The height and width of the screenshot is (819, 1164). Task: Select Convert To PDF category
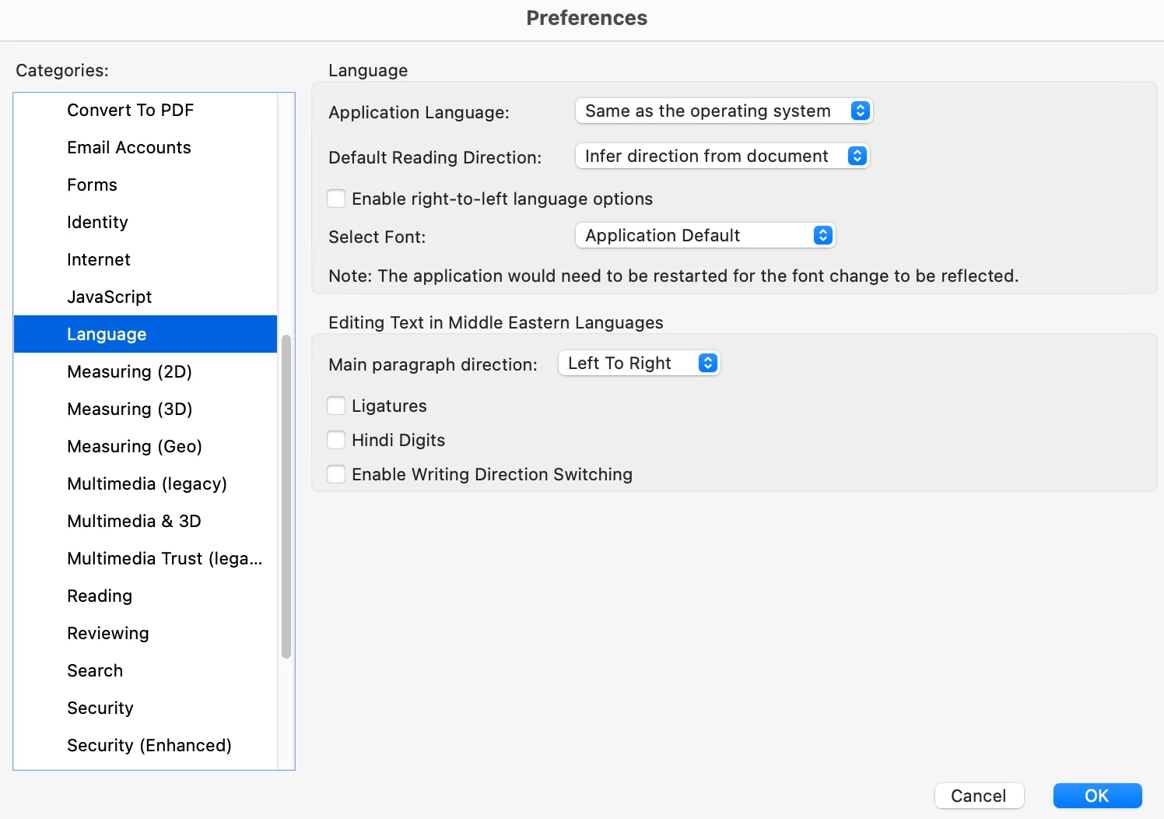pos(131,111)
